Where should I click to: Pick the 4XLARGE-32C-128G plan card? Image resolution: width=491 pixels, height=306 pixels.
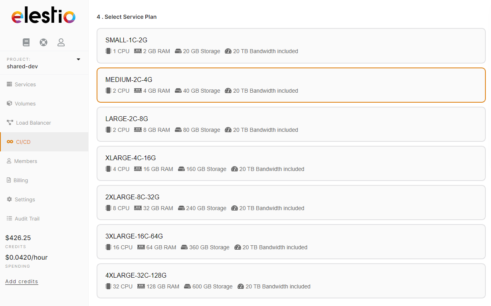[291, 281]
